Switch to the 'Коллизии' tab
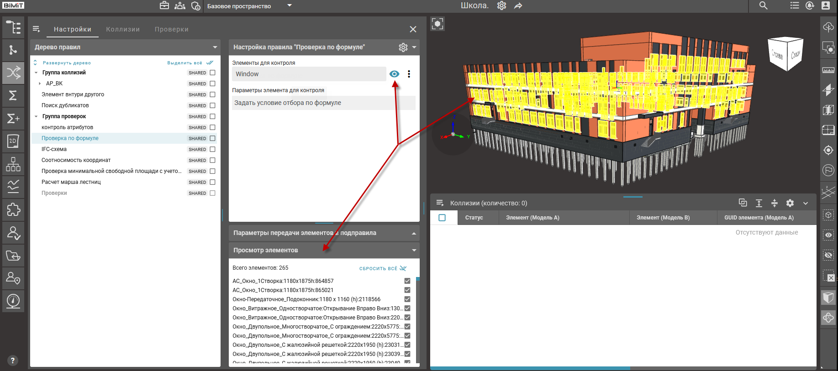 pos(123,29)
